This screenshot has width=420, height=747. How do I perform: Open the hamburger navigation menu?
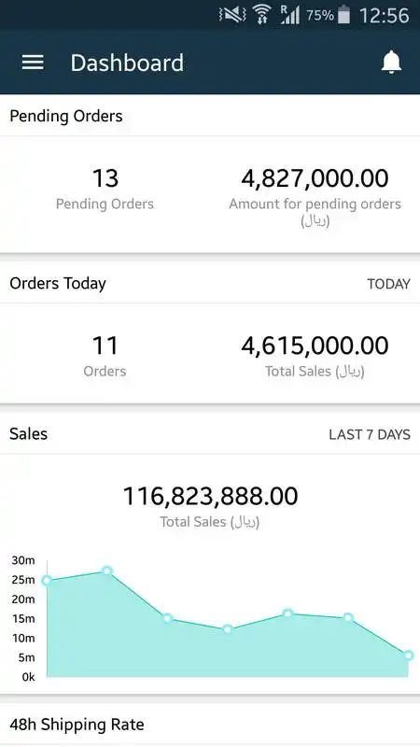coord(33,63)
